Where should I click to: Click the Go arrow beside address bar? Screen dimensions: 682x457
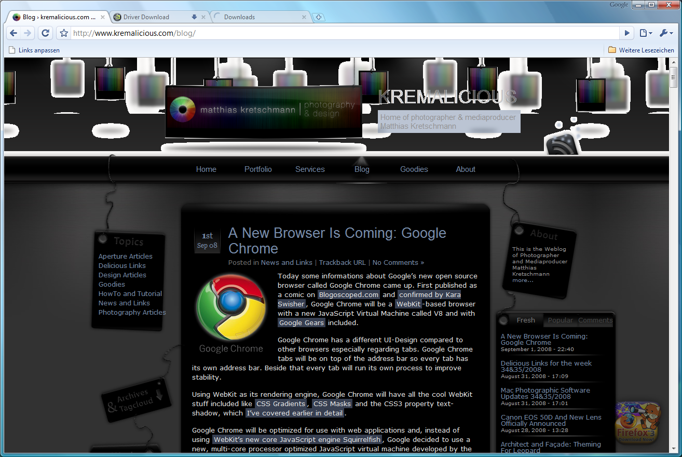click(627, 33)
